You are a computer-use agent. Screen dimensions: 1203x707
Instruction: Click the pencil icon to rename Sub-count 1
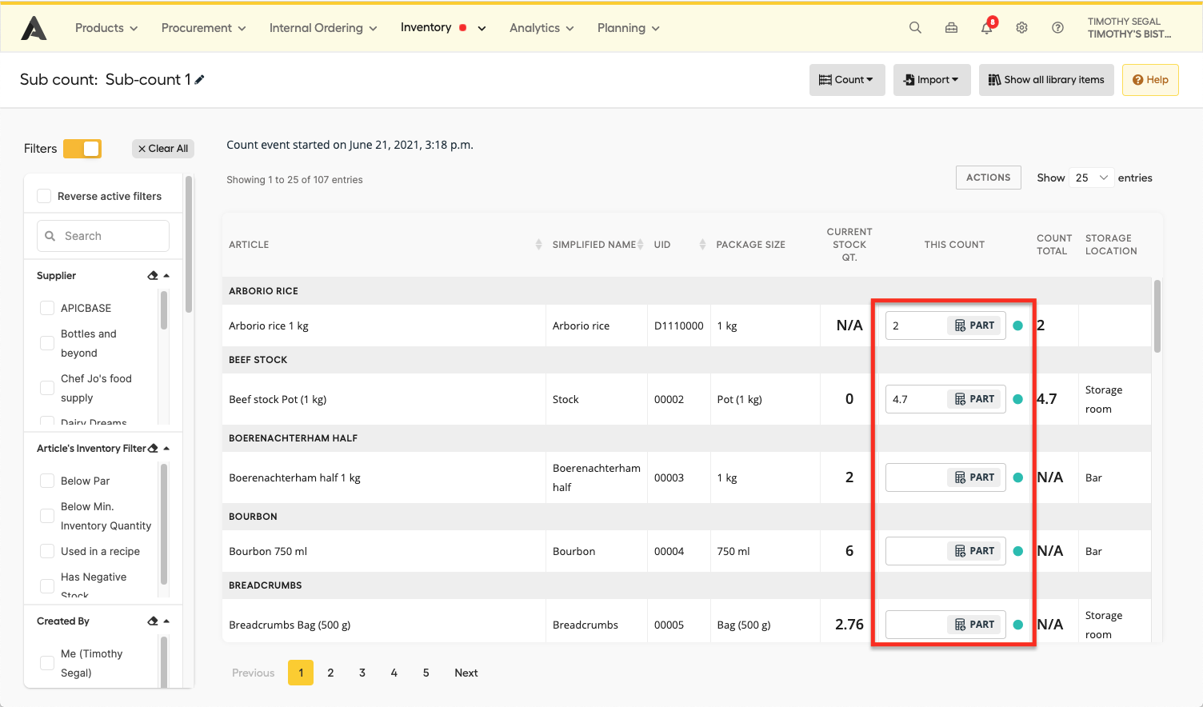point(199,79)
